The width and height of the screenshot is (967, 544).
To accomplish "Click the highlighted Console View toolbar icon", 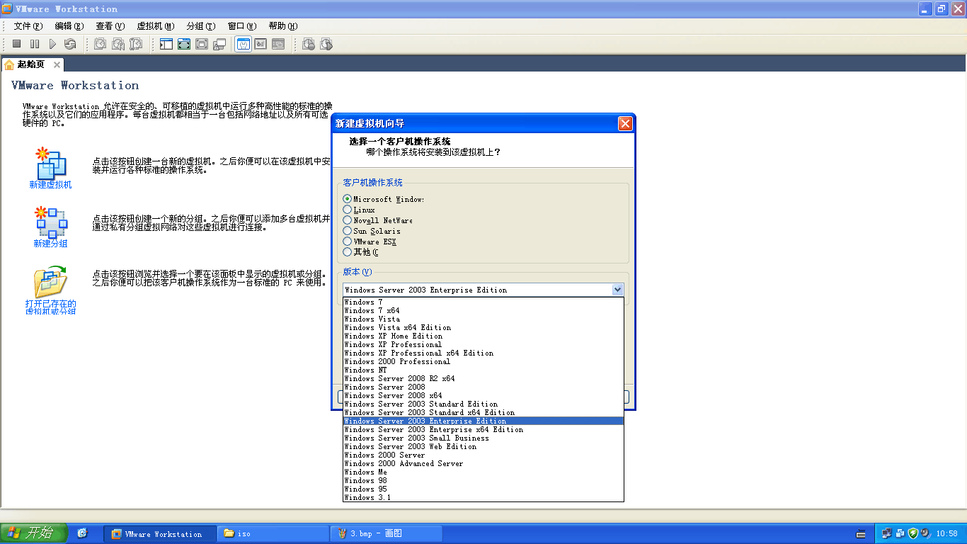I will 243,44.
